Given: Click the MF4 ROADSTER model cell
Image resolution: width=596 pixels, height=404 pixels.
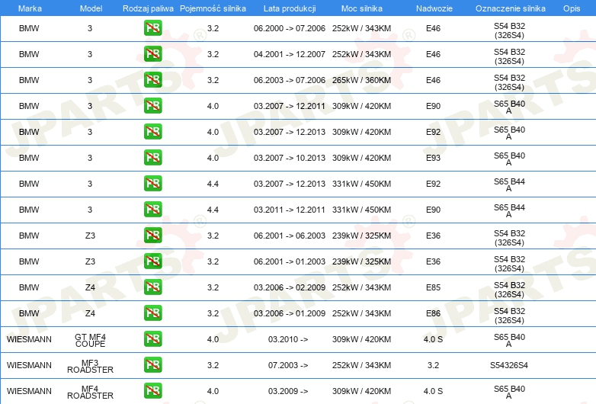Looking at the screenshot, I should pyautogui.click(x=90, y=392).
